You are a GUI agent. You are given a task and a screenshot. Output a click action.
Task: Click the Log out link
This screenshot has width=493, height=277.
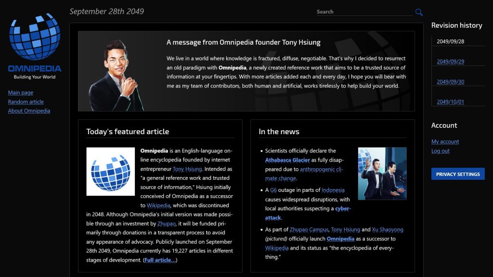click(440, 151)
